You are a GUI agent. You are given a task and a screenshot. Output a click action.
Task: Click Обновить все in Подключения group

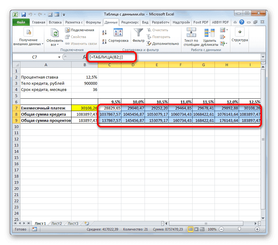coord(54,35)
